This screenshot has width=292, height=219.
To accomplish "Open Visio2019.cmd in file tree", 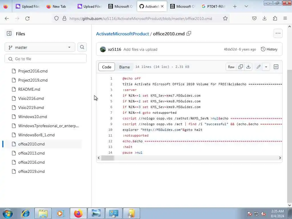I will click(31, 108).
